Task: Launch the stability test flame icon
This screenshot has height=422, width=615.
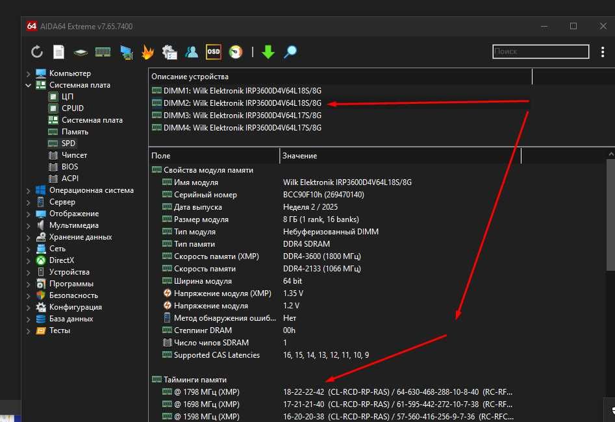Action: click(x=148, y=52)
